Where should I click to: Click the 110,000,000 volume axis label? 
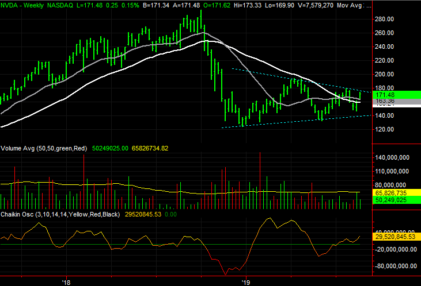(392, 171)
